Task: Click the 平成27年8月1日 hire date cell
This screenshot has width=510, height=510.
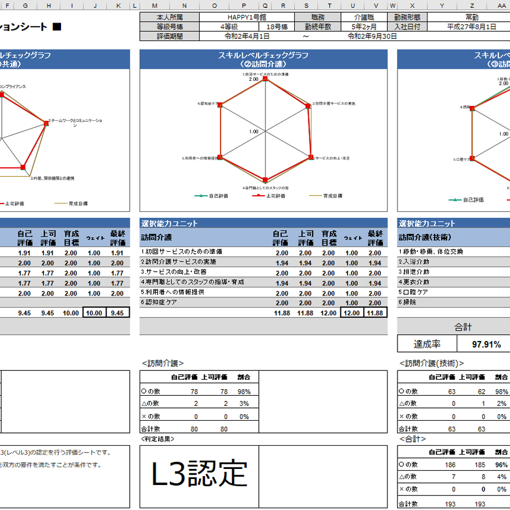Action: 472,27
